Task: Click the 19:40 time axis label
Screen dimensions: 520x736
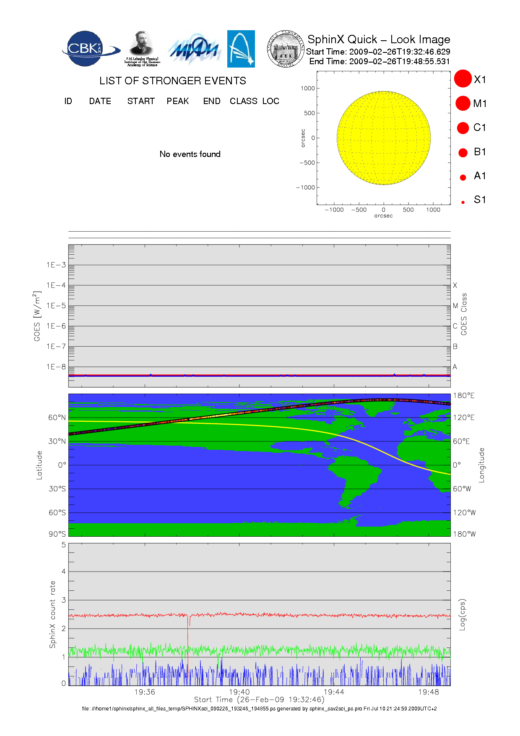Action: (x=239, y=692)
